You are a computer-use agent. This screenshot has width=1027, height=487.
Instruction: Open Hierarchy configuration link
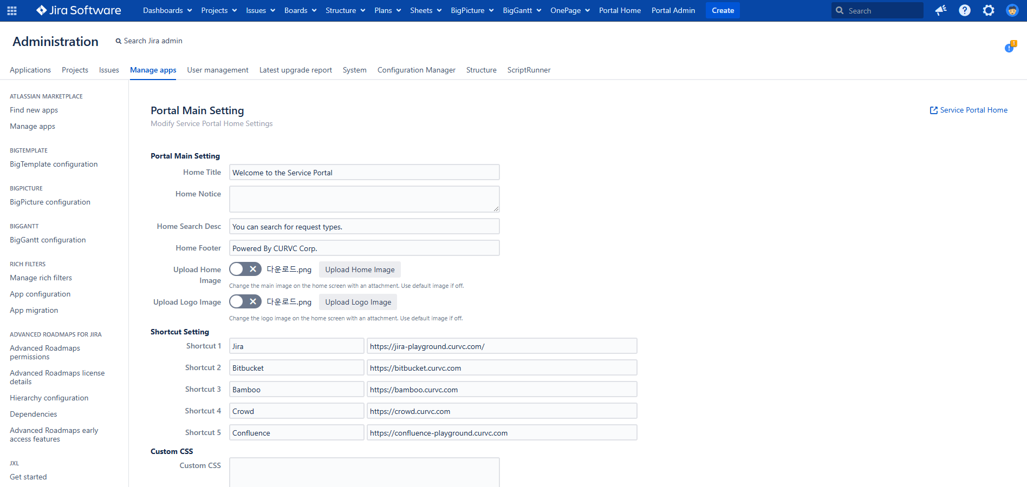point(49,398)
